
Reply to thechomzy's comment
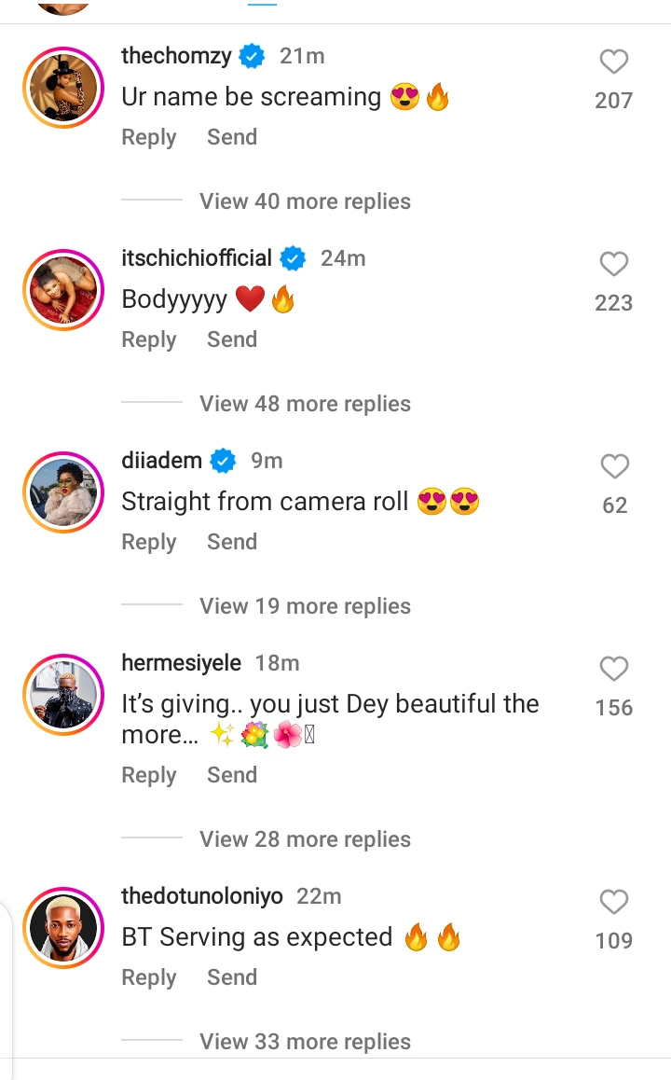click(x=148, y=137)
